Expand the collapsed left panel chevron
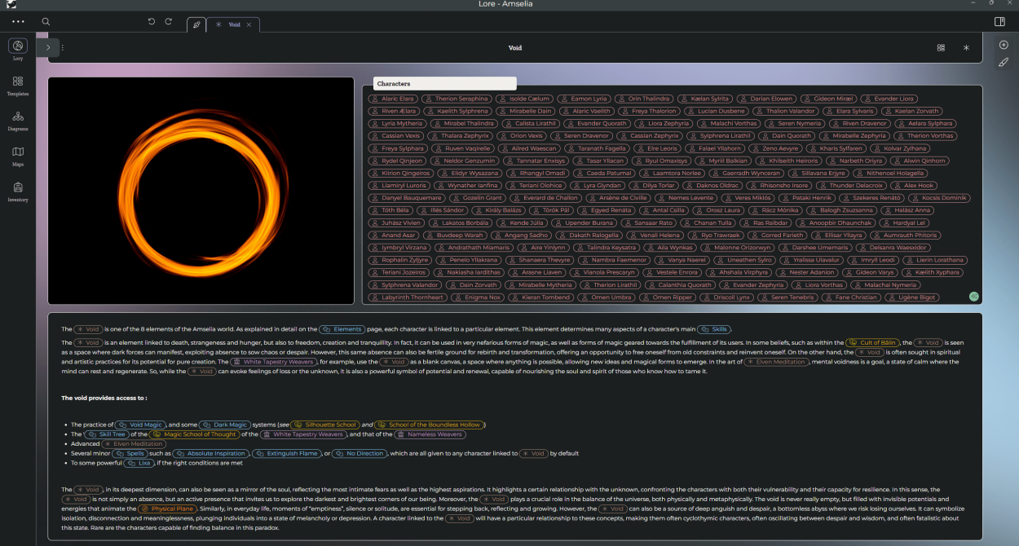 [48, 48]
